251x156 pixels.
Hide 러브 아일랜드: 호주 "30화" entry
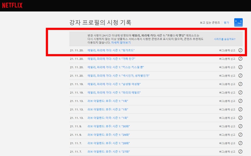click(x=240, y=126)
